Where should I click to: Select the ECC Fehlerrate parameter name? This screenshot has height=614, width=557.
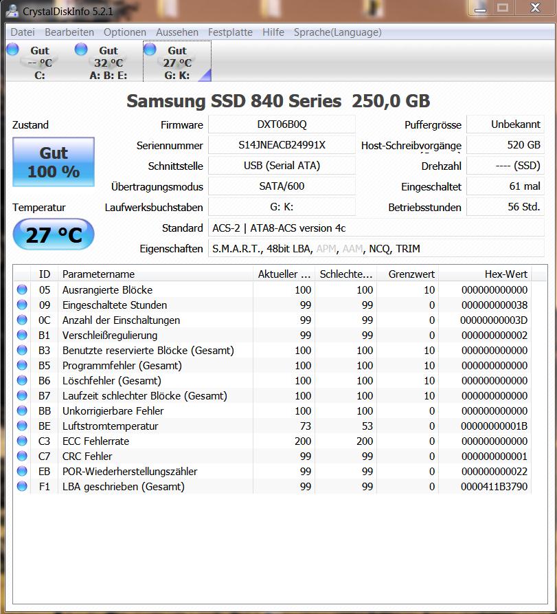96,441
